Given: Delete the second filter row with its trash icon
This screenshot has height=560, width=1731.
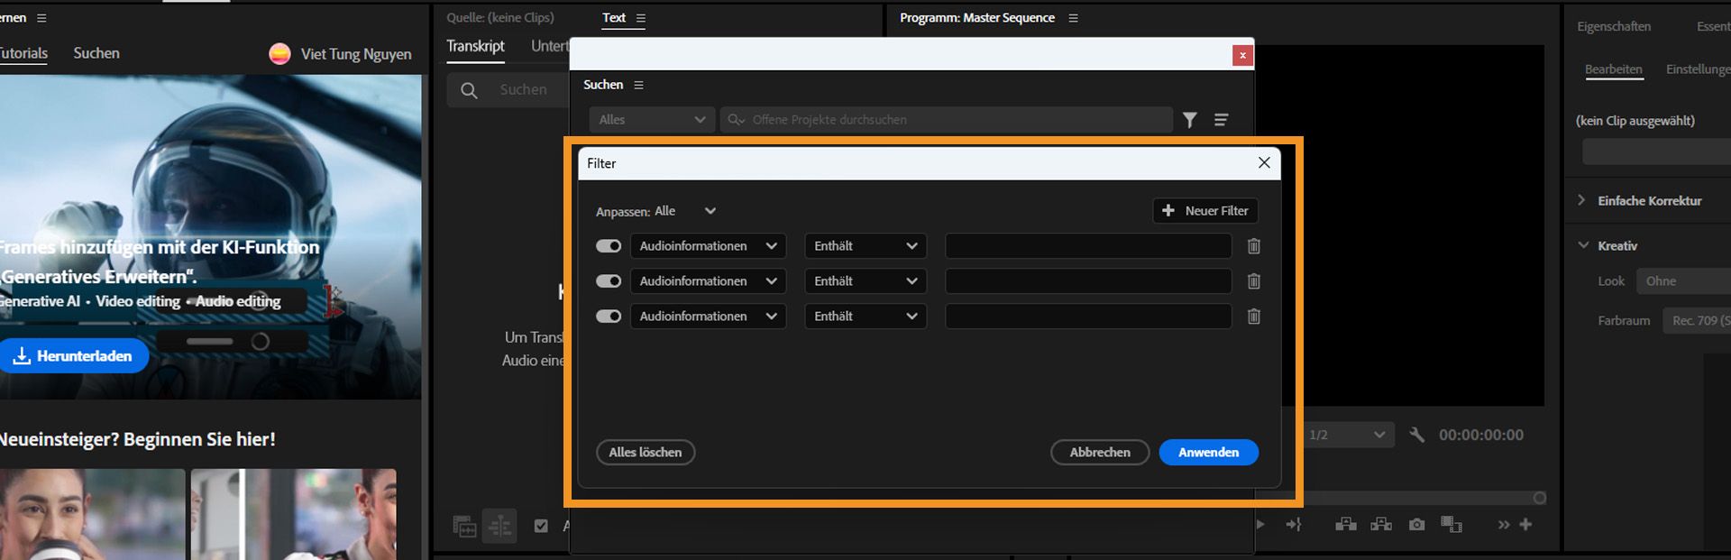Looking at the screenshot, I should pyautogui.click(x=1253, y=281).
